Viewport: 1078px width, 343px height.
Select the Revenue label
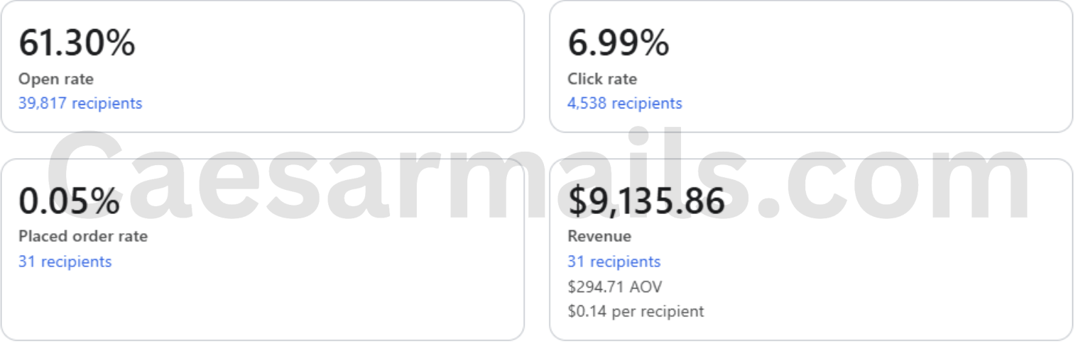[599, 237]
